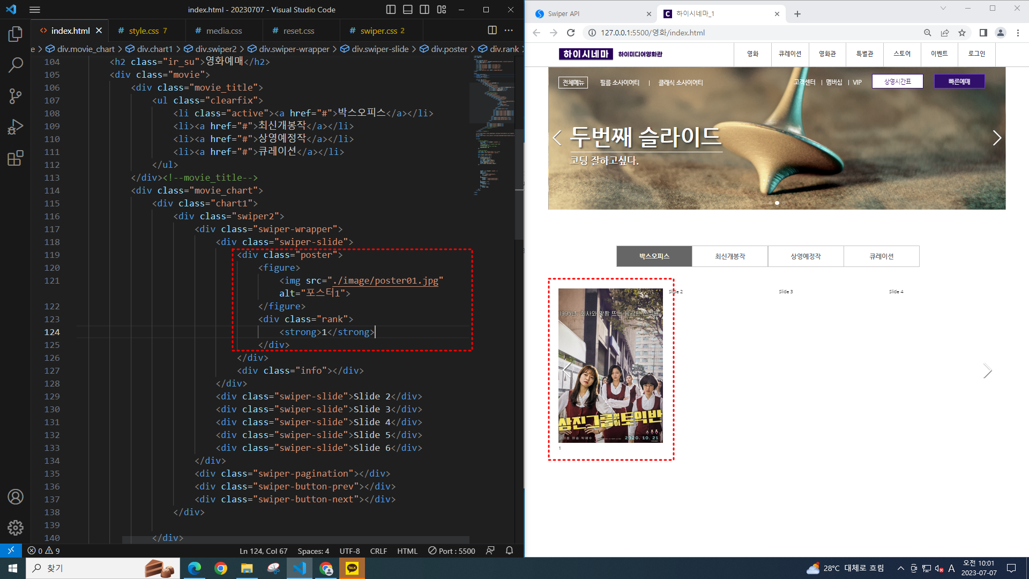Open the Extensions view
This screenshot has width=1029, height=579.
click(16, 158)
